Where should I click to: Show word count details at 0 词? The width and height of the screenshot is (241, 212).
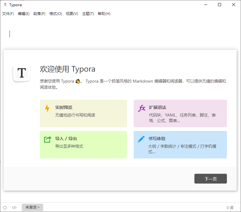(x=230, y=207)
